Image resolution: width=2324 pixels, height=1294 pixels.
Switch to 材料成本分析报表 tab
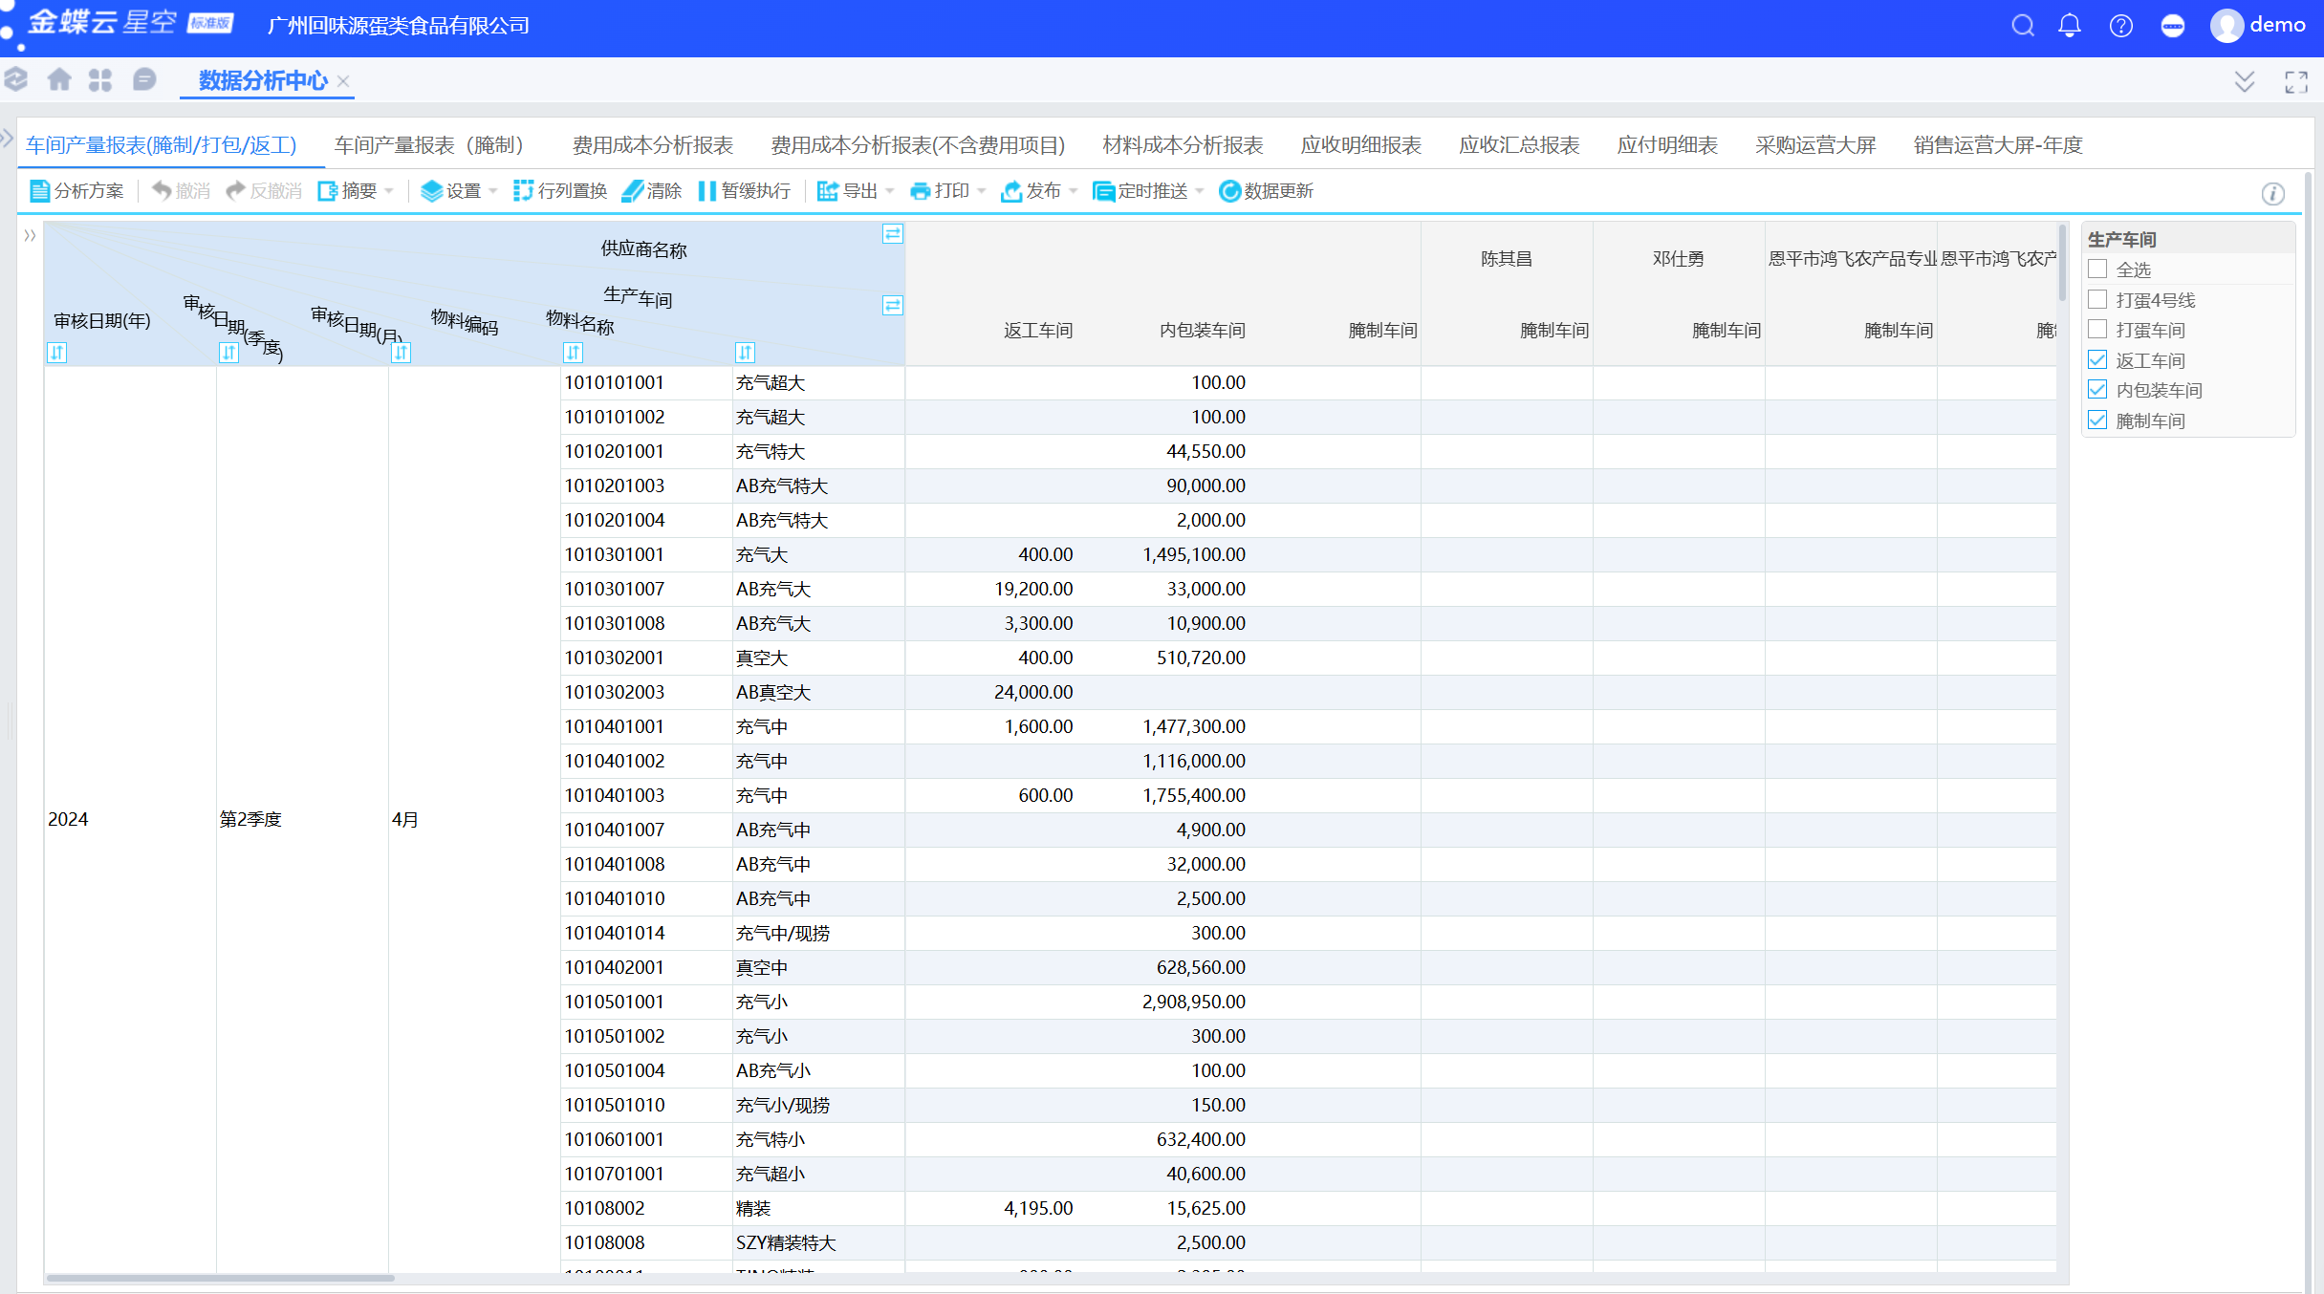(1183, 145)
